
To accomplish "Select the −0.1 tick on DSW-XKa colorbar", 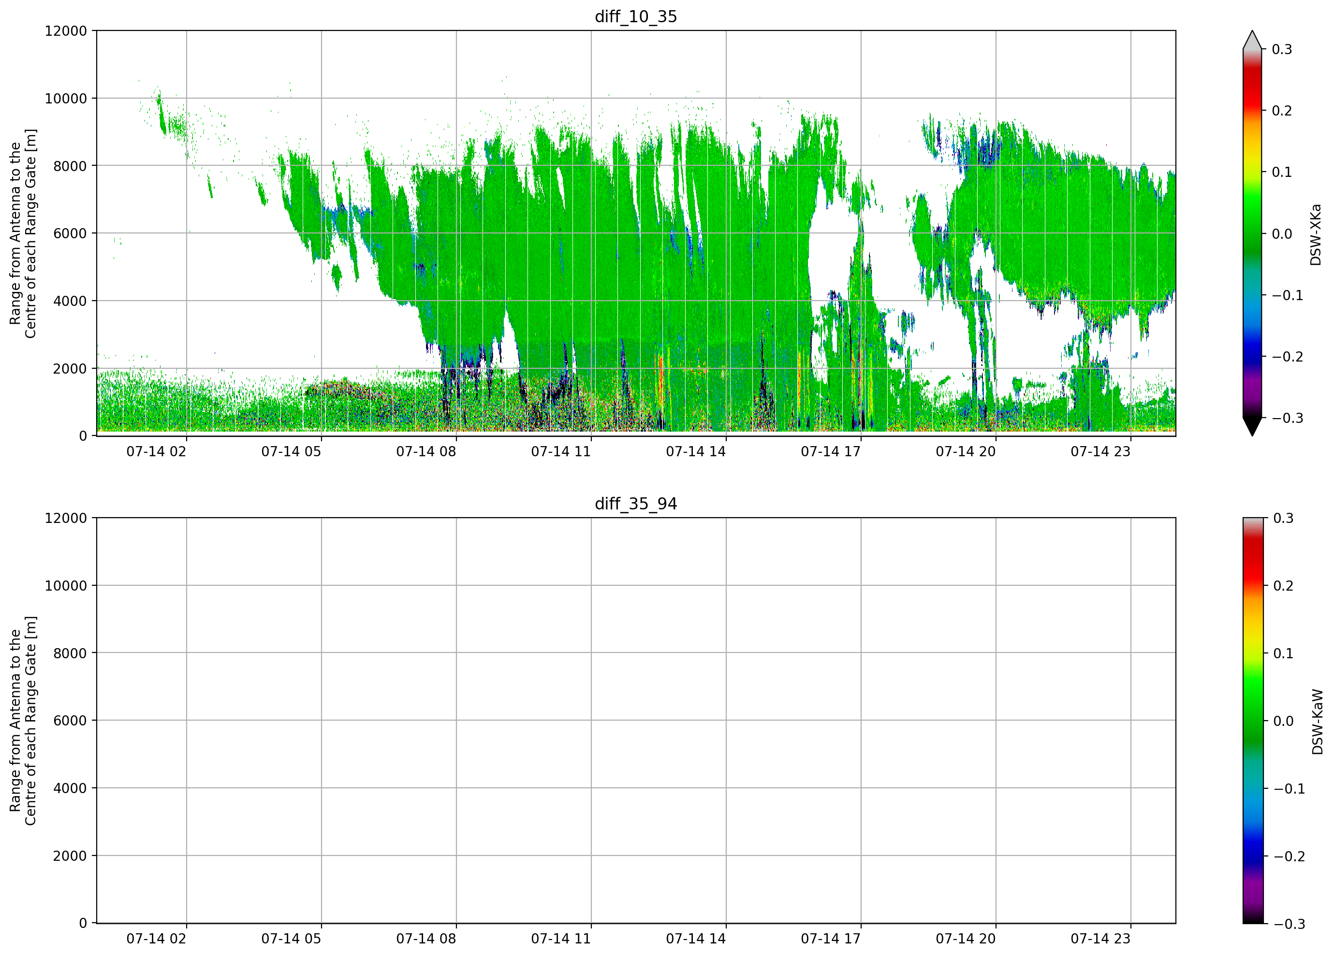I will coord(1288,295).
